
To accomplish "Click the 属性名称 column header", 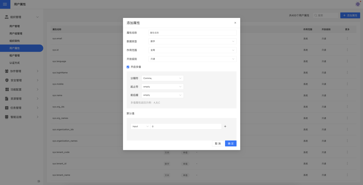I will click(57, 29).
